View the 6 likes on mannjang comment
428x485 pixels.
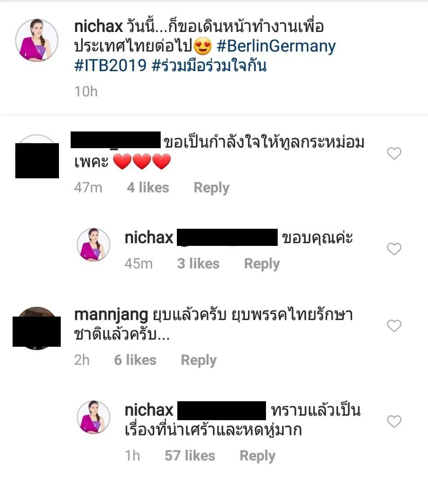click(x=135, y=360)
